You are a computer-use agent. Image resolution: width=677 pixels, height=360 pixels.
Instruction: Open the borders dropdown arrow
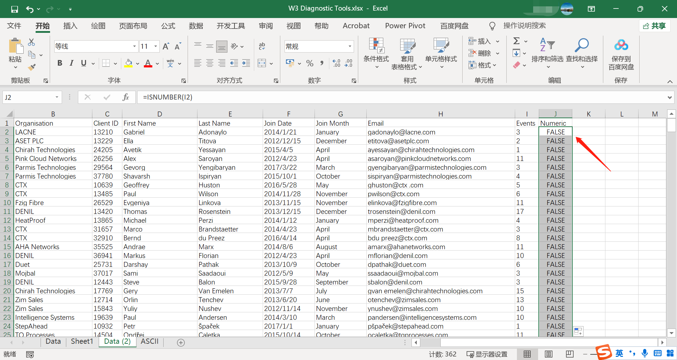(x=115, y=64)
